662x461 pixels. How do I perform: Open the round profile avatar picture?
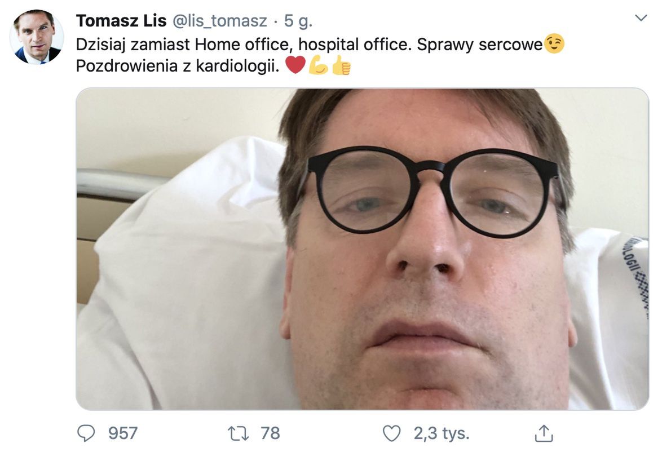coord(37,37)
